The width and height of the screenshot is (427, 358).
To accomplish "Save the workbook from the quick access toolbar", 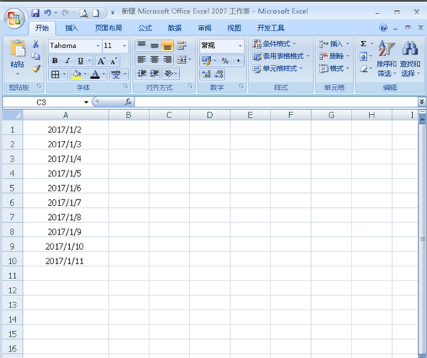I will pos(36,13).
